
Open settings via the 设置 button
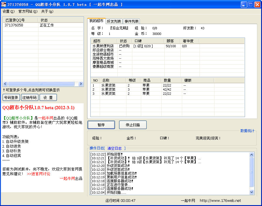(48, 97)
